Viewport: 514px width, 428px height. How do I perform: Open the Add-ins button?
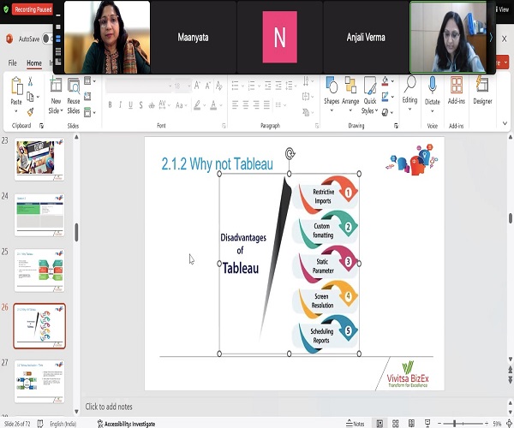coord(457,91)
